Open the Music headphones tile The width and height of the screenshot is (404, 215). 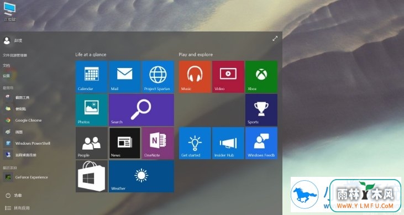pos(195,77)
